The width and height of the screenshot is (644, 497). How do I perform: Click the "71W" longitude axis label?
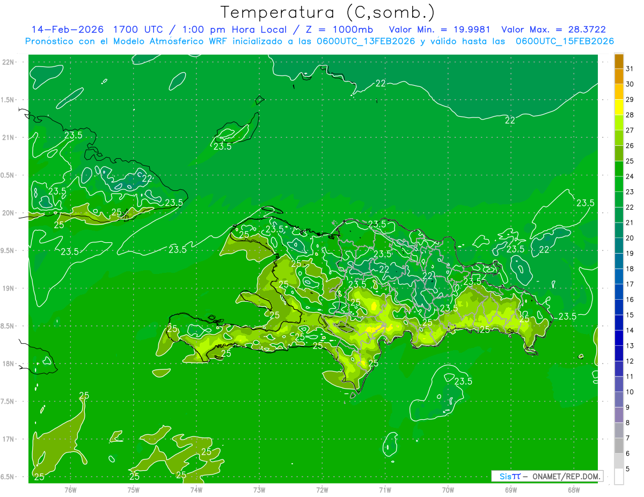pyautogui.click(x=385, y=490)
